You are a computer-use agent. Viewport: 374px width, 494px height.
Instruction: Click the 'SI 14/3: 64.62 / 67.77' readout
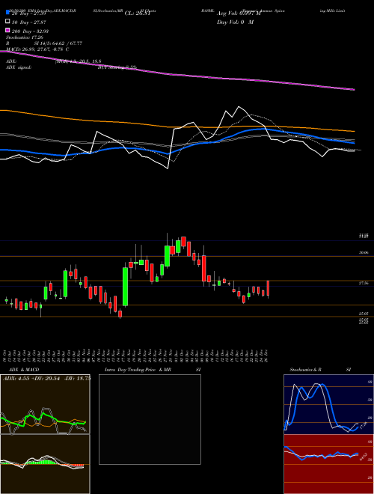pos(58,43)
